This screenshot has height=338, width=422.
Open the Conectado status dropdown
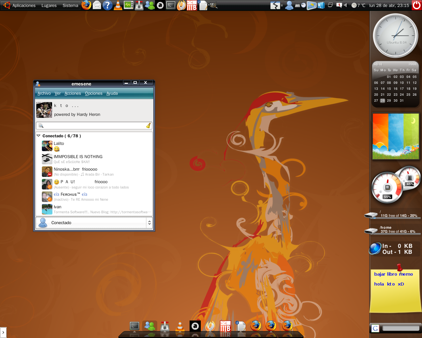(94, 223)
